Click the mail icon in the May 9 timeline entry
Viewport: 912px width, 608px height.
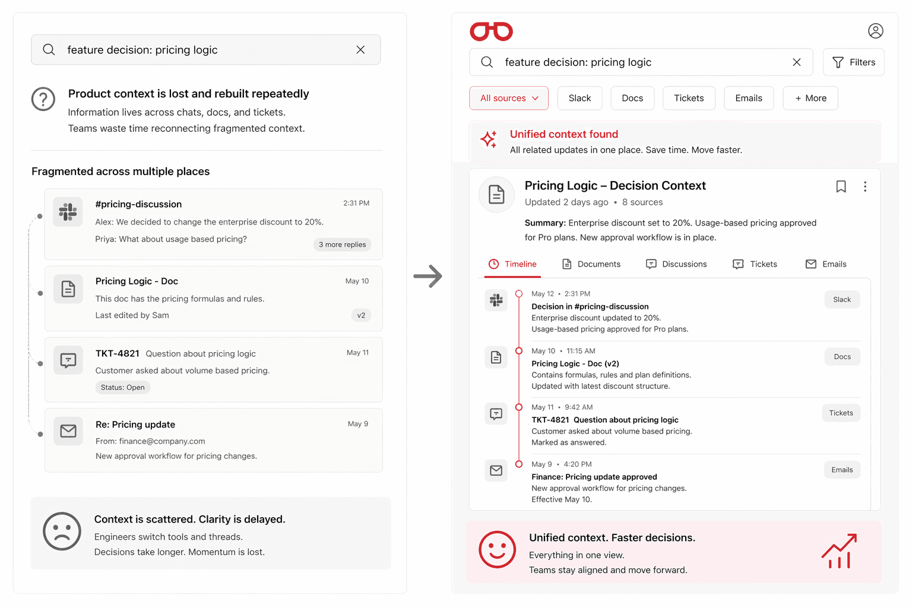point(496,471)
